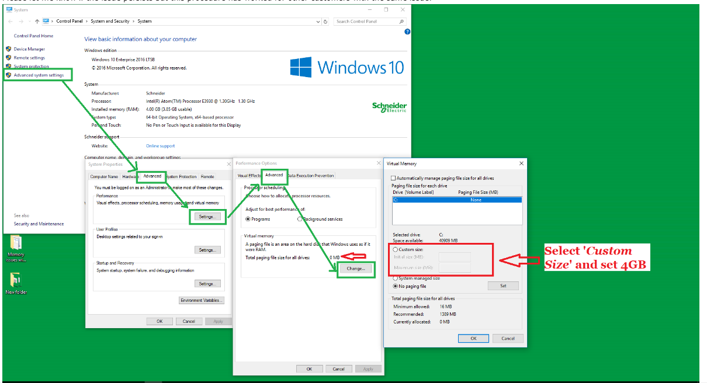Viewport: 707px width, 383px height.
Task: Click the computer icon in the address bar
Action: pyautogui.click(x=46, y=22)
